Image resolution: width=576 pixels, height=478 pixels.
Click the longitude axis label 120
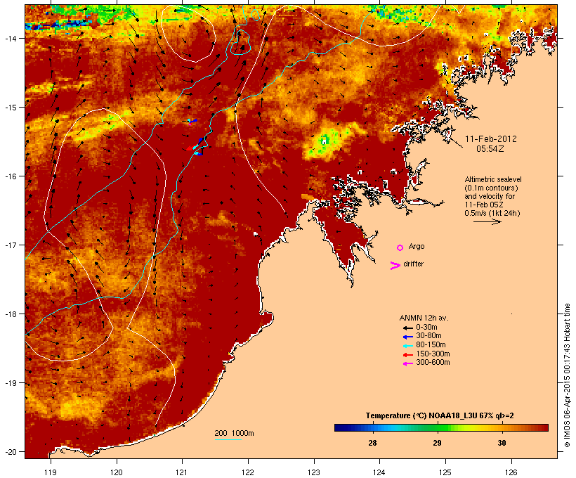click(117, 472)
